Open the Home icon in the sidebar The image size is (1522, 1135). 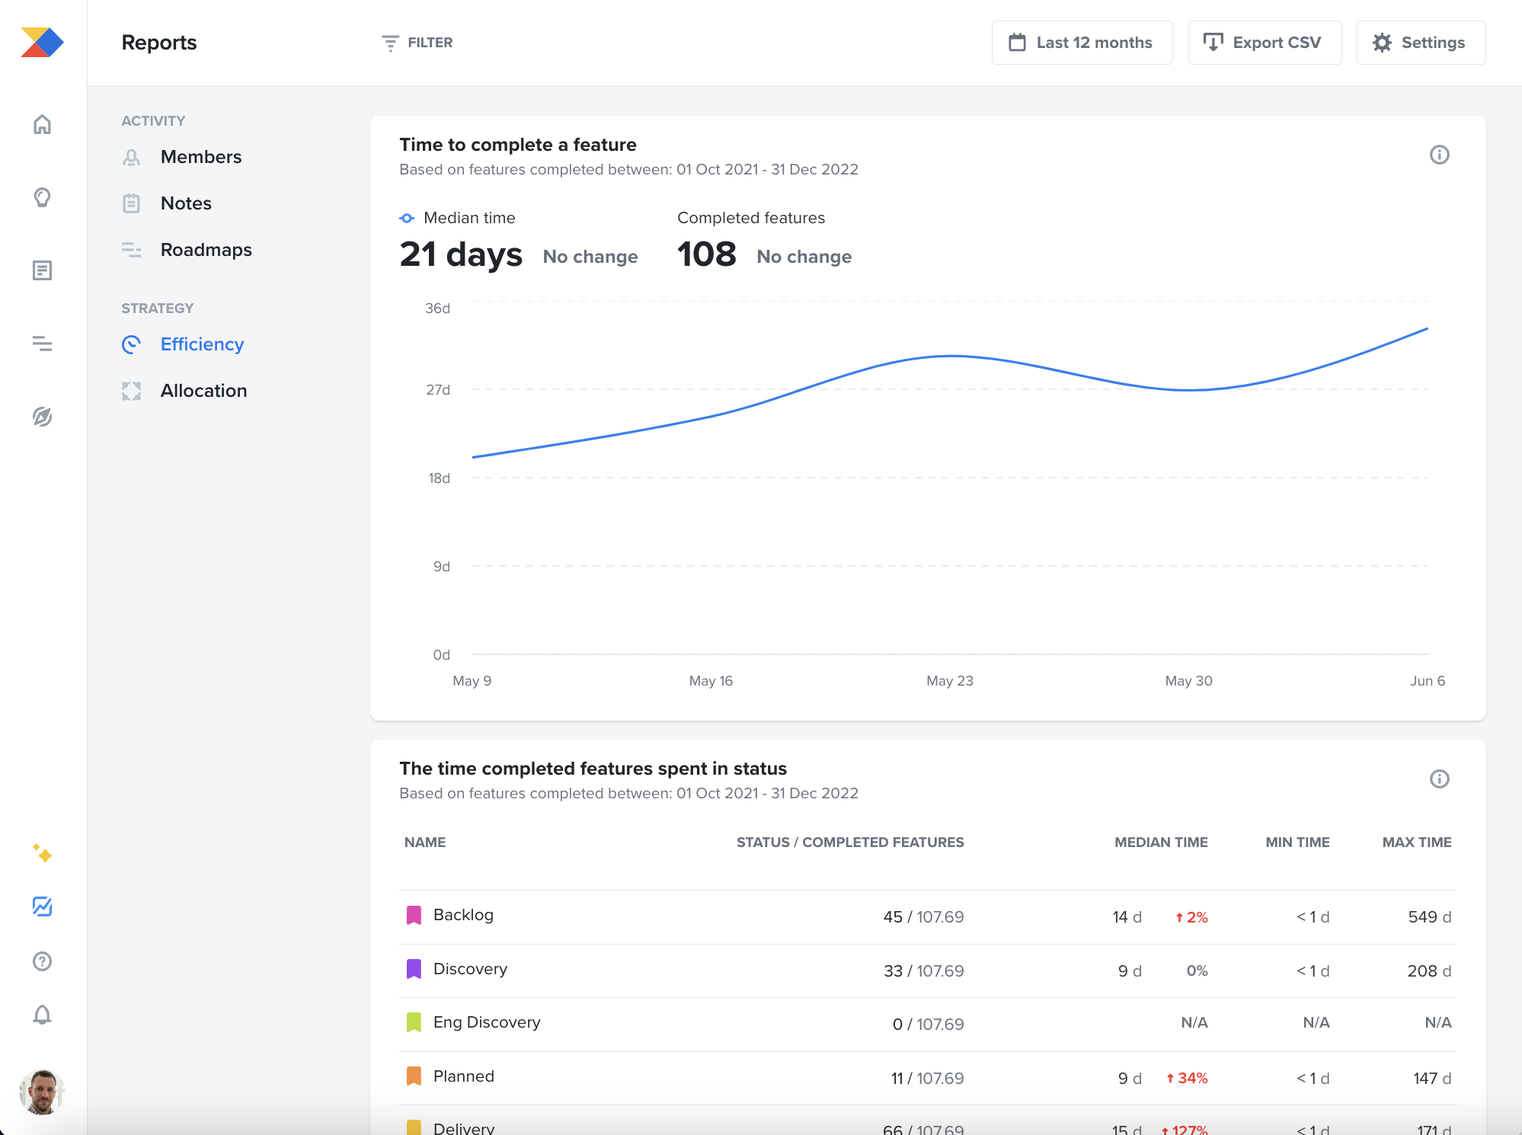[x=43, y=124]
